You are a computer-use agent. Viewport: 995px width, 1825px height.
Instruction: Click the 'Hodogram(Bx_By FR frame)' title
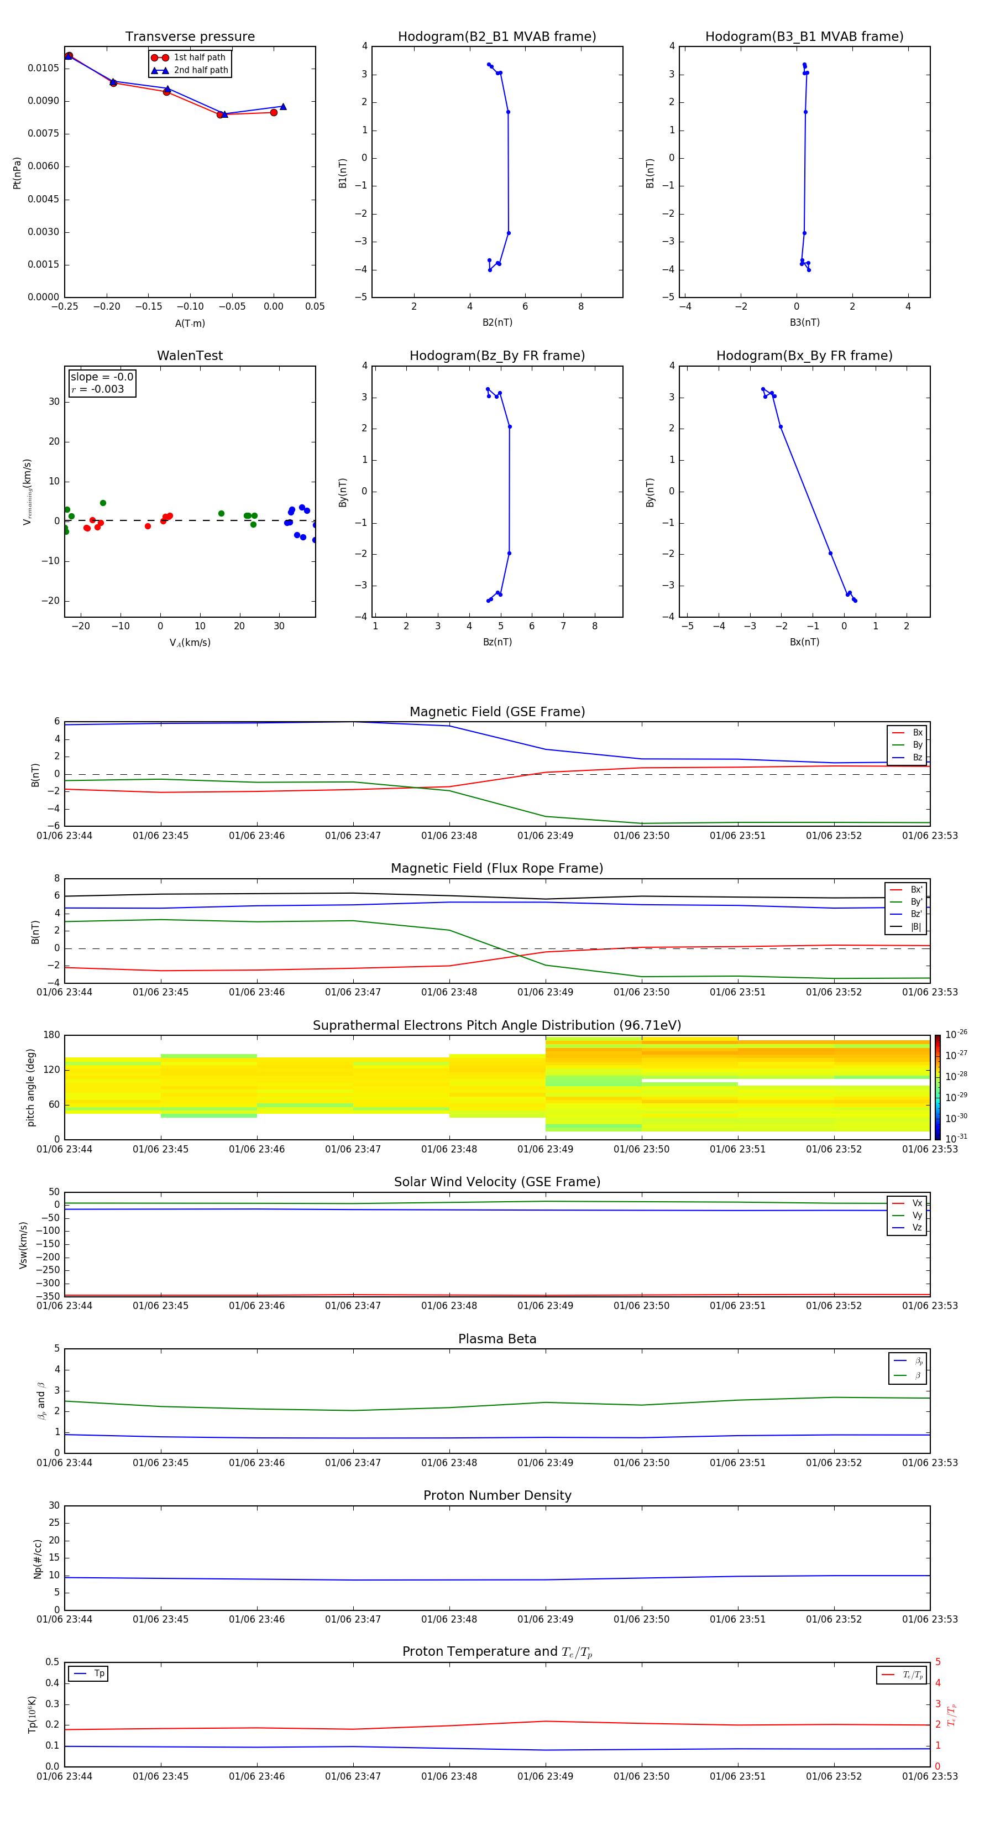click(804, 356)
